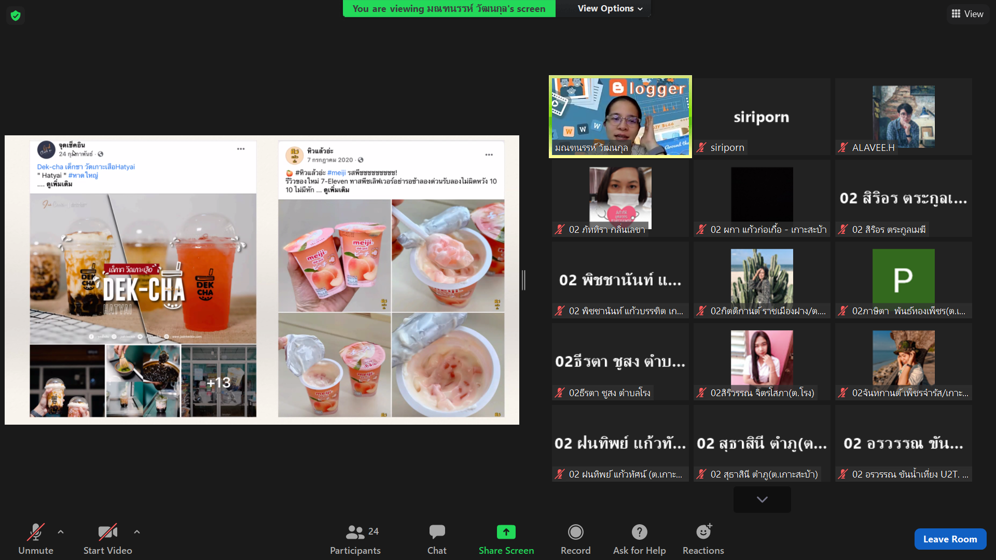Select the green P avatar tile
The width and height of the screenshot is (996, 560).
point(903,280)
